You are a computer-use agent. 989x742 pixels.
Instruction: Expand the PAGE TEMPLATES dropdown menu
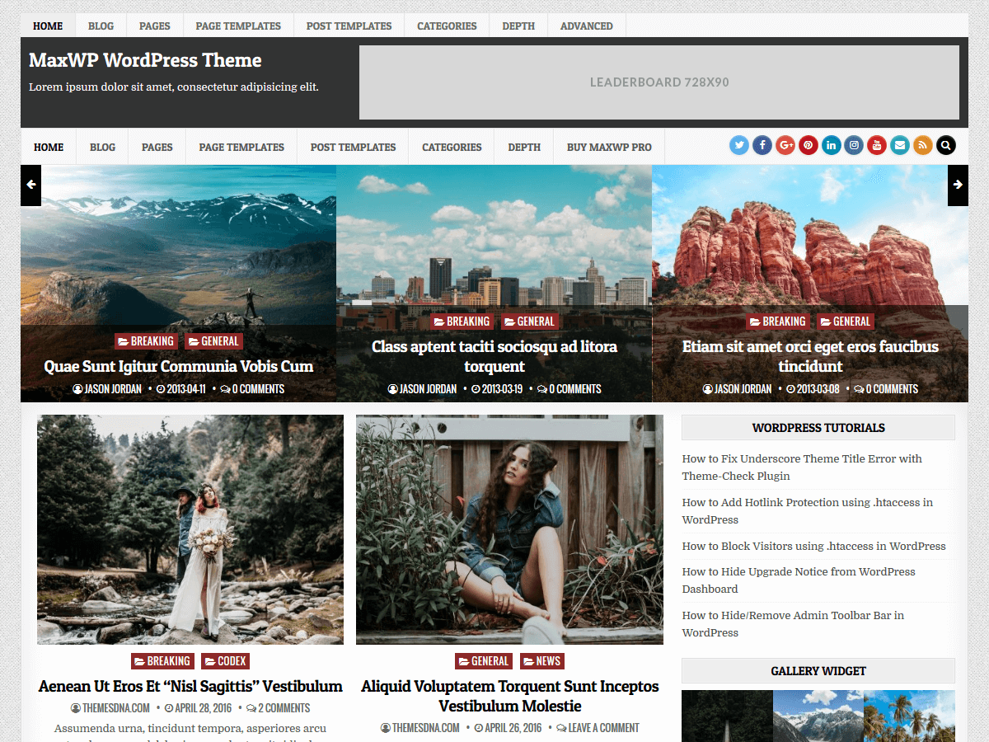click(241, 147)
